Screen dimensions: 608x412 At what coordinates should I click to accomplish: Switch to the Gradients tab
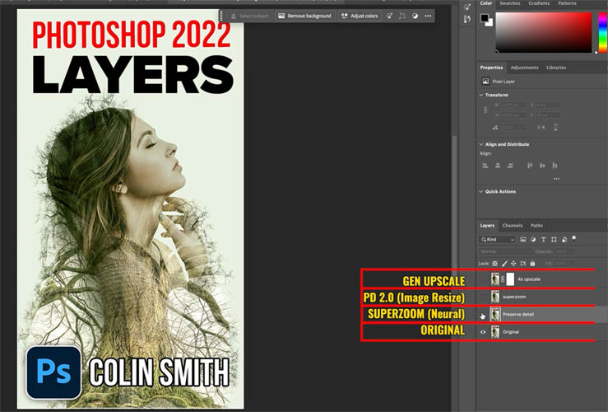pos(539,3)
